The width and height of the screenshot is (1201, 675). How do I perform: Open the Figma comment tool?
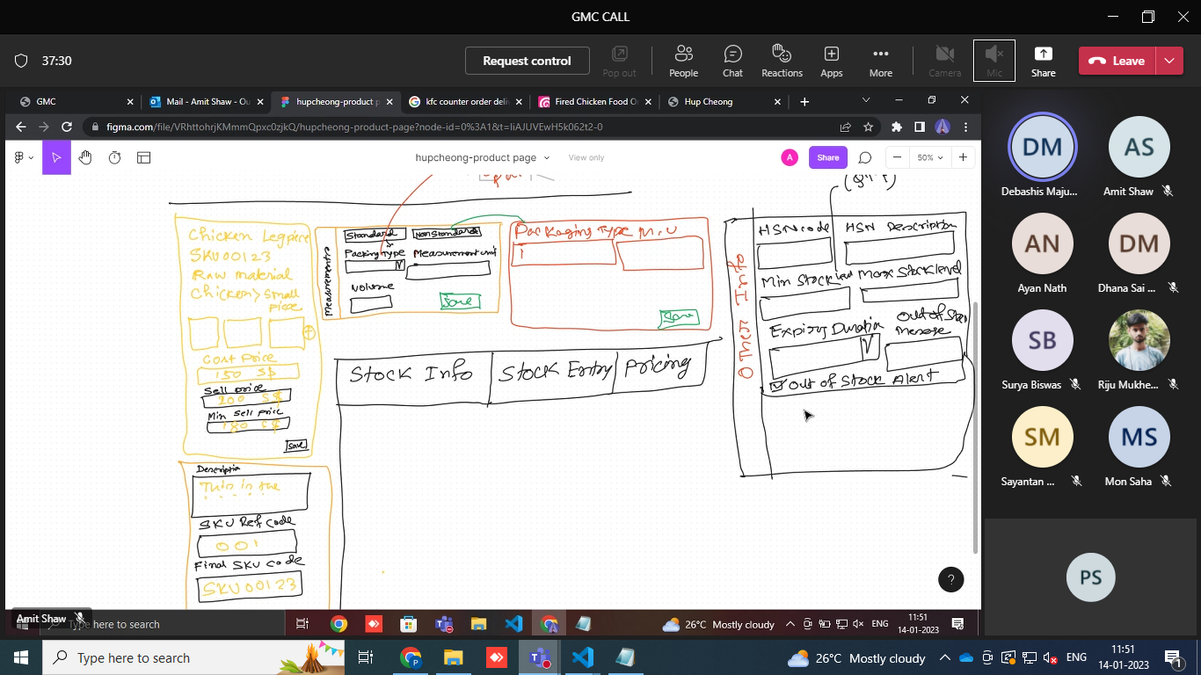(864, 157)
